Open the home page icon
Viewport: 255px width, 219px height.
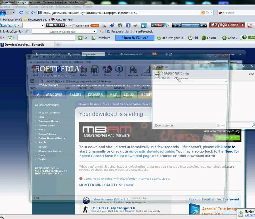click(33, 12)
